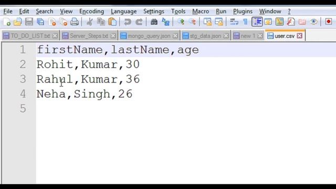
Task: Toggle the Indent Guide icon
Action: click(257, 22)
